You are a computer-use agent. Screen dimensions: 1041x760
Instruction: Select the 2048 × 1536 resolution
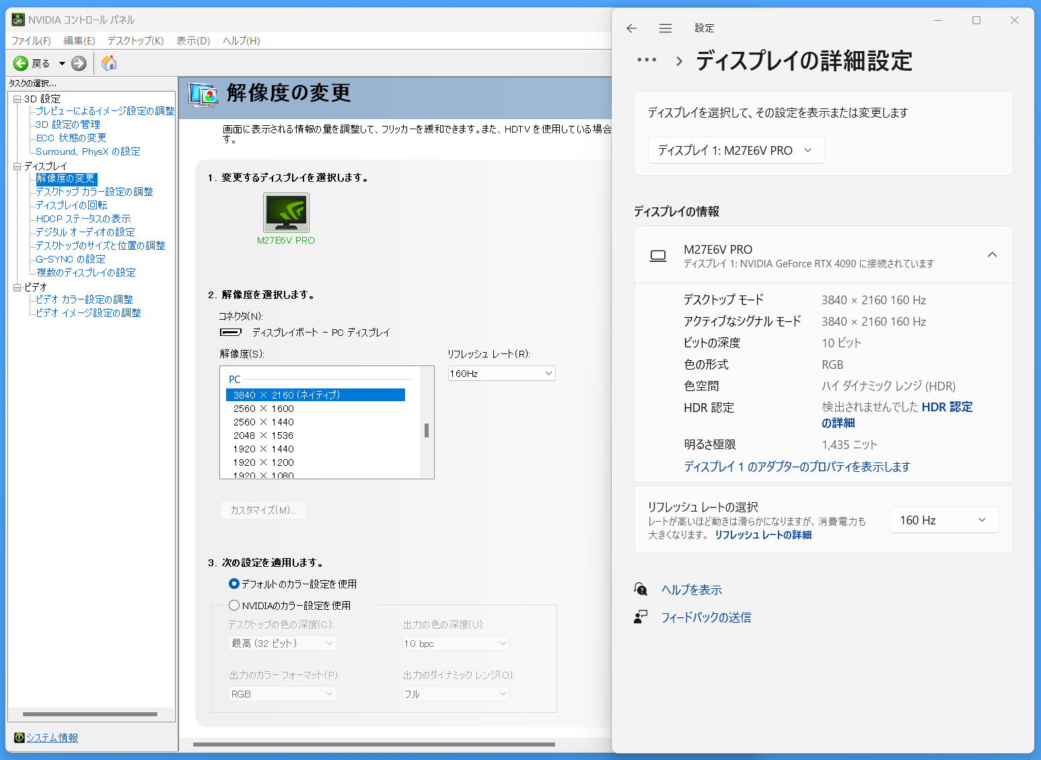point(264,436)
